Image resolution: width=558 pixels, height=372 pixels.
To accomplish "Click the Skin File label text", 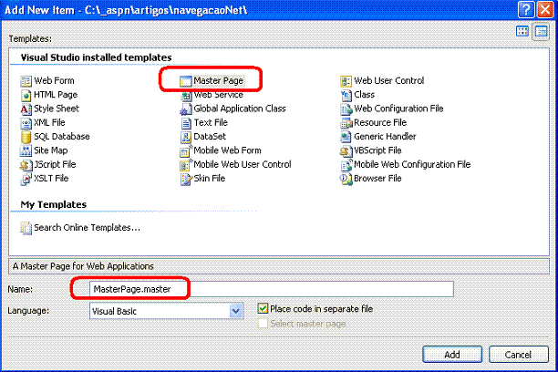I will point(210,179).
